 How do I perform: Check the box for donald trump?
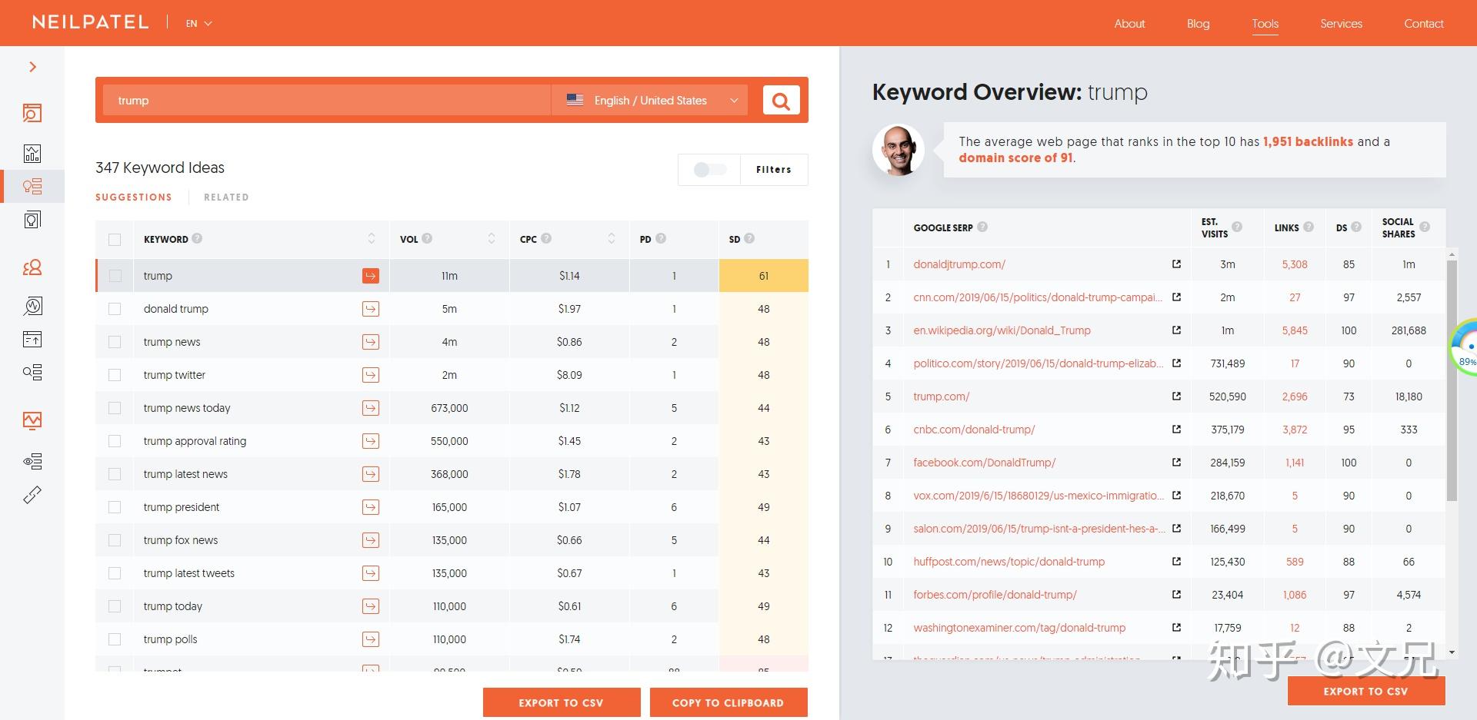(115, 309)
